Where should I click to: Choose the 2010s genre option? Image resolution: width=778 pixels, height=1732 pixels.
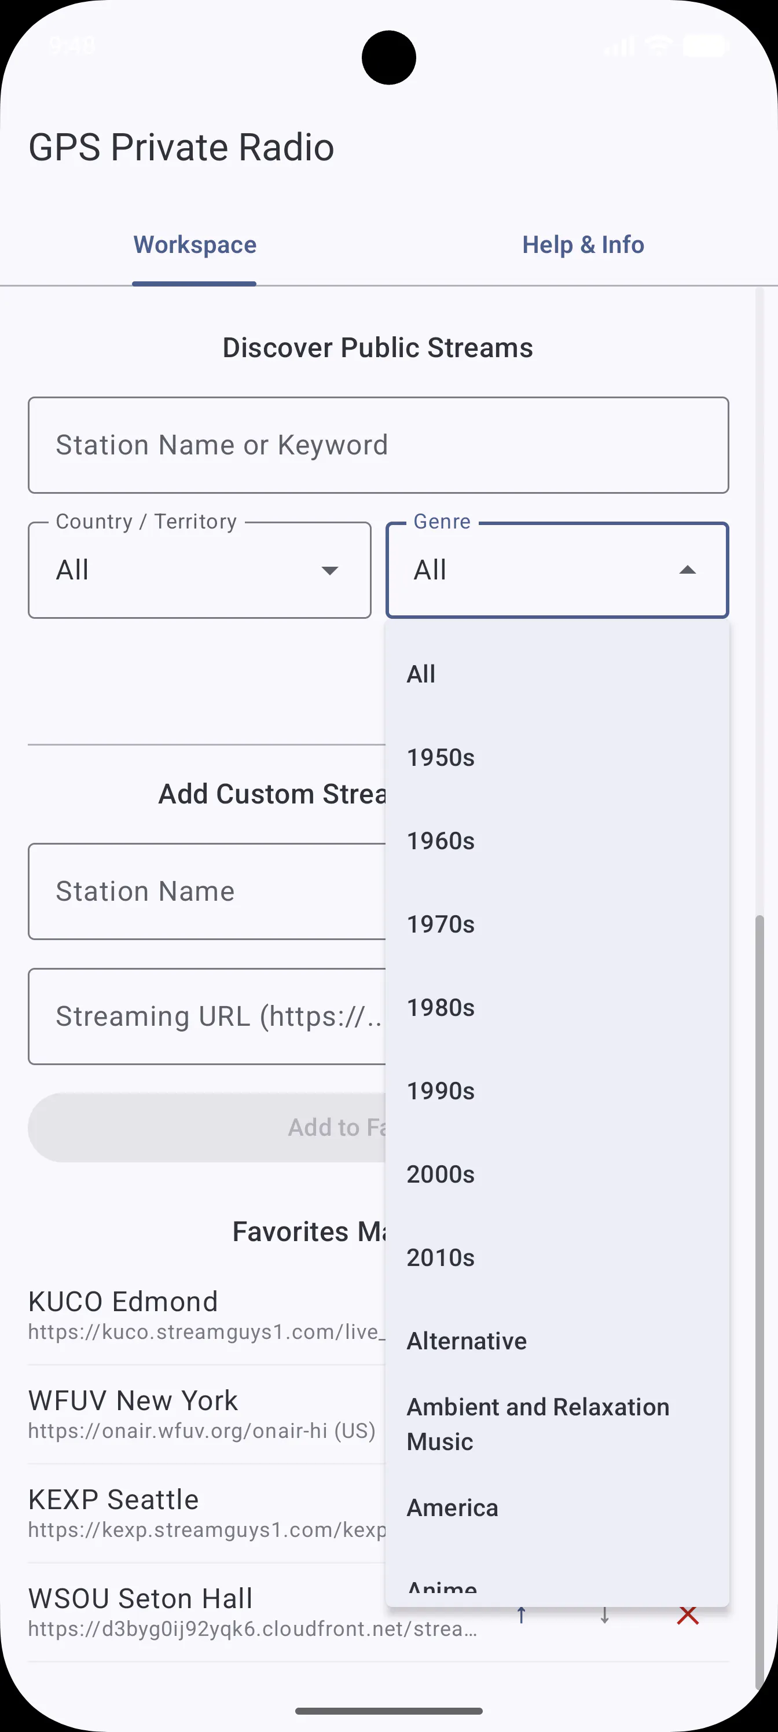[x=557, y=1257]
